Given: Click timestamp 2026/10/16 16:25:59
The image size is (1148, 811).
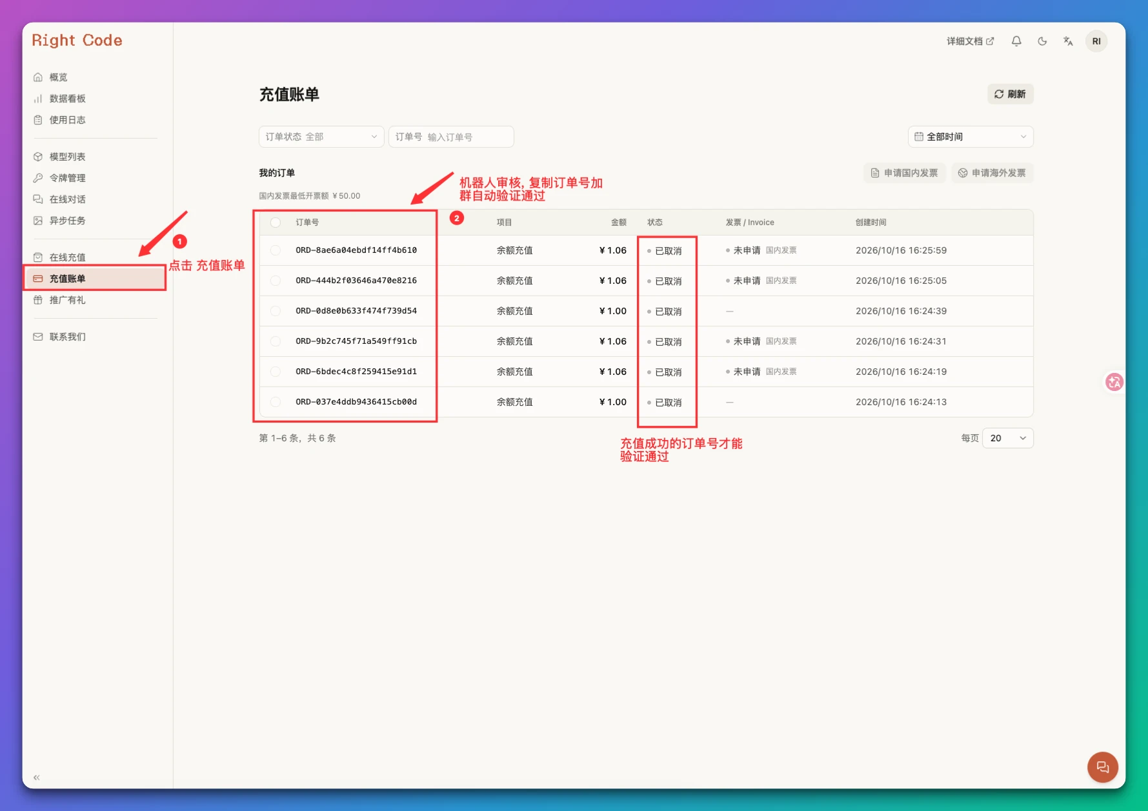Looking at the screenshot, I should (x=901, y=250).
